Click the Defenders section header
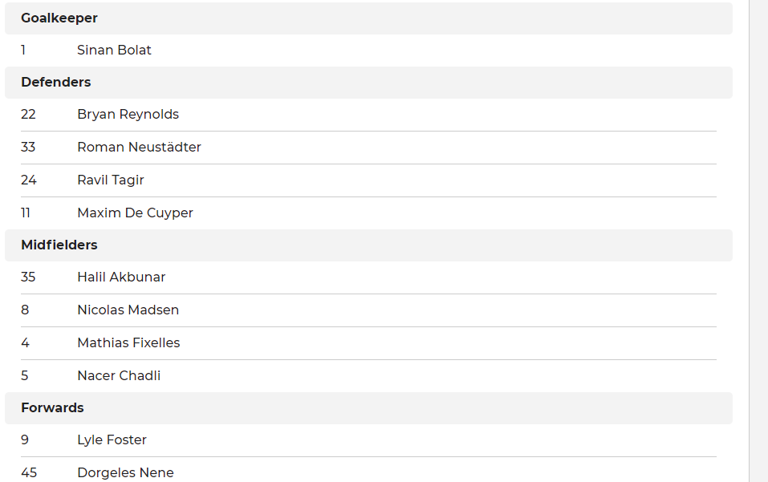Image resolution: width=768 pixels, height=482 pixels. click(x=56, y=83)
